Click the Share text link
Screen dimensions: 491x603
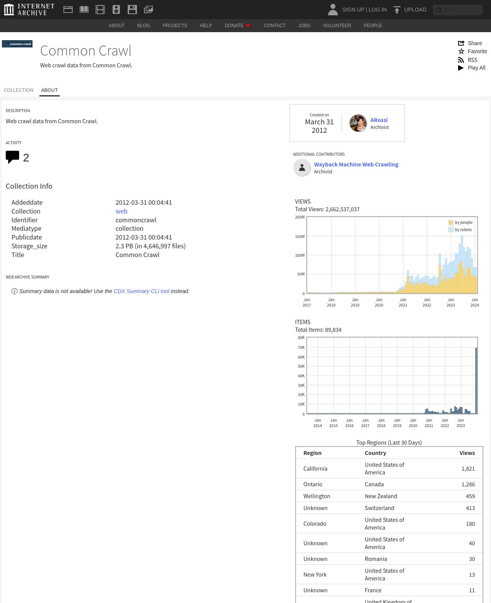[x=475, y=43]
